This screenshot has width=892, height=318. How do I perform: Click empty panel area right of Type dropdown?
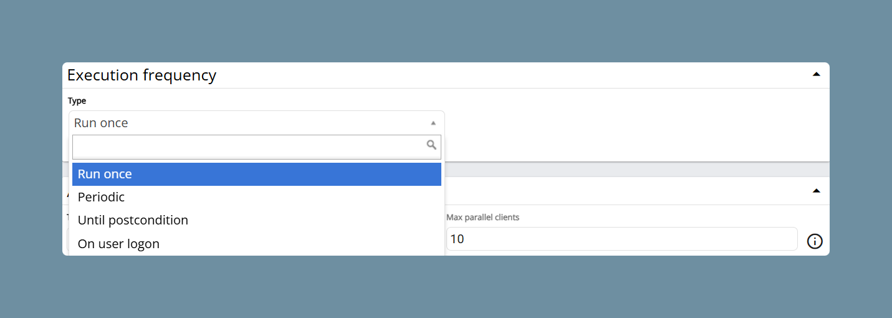(x=636, y=125)
